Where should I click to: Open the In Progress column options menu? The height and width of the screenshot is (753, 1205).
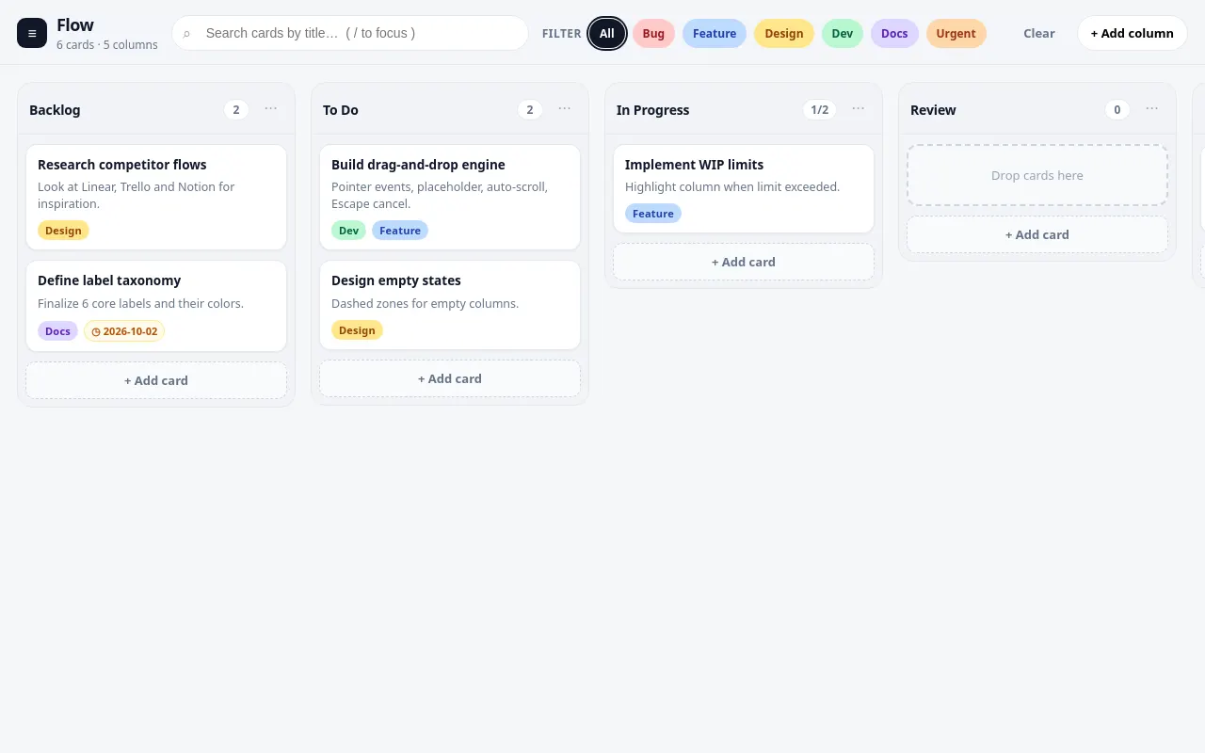(859, 109)
